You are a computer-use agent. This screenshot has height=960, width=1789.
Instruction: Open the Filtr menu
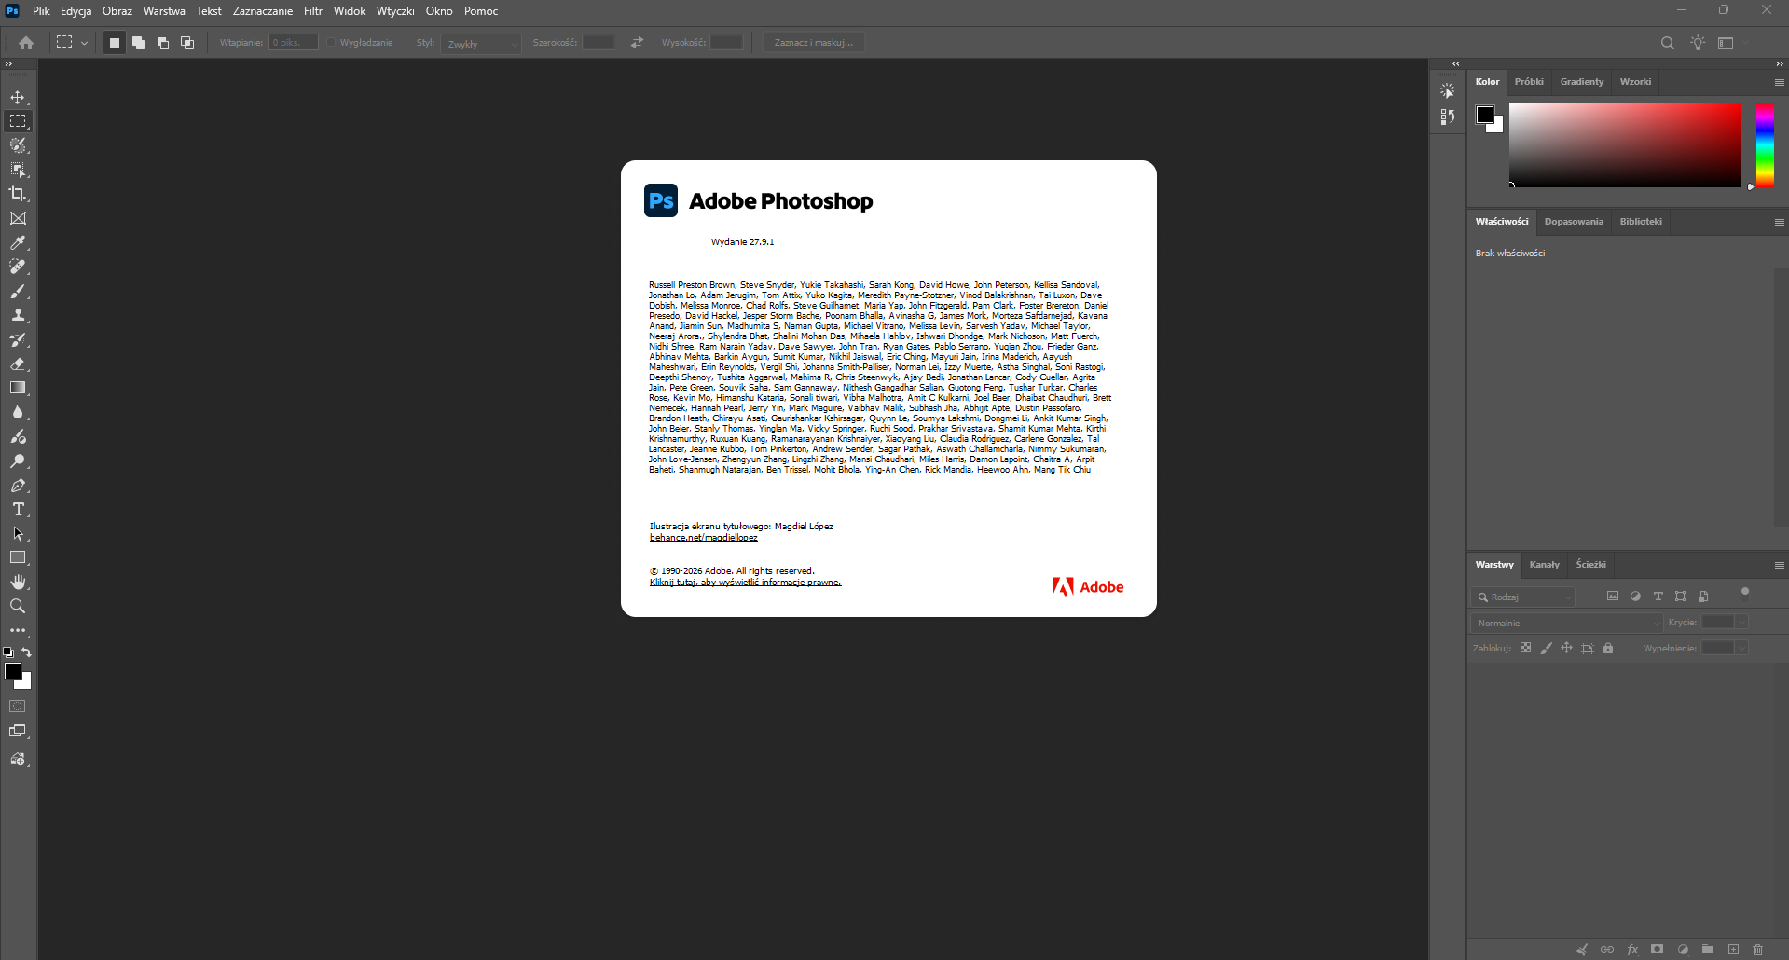(x=313, y=11)
